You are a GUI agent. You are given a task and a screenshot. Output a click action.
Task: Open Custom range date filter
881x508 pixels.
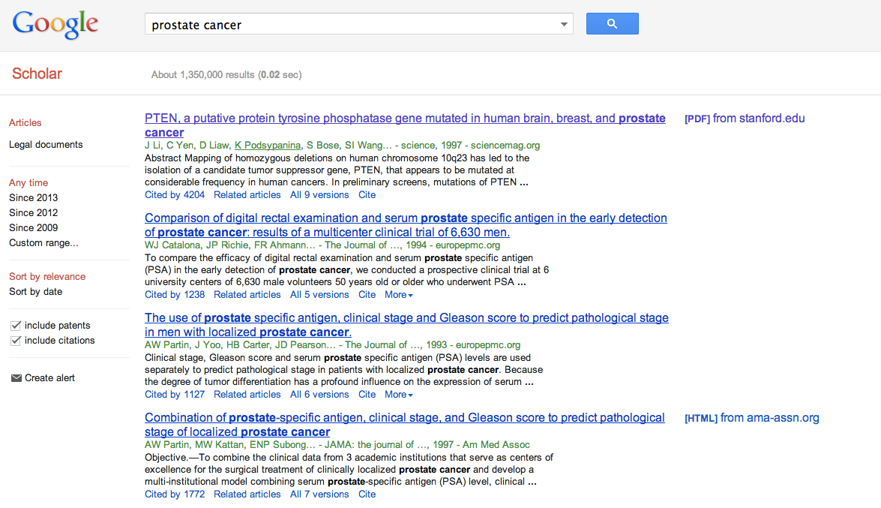(43, 243)
